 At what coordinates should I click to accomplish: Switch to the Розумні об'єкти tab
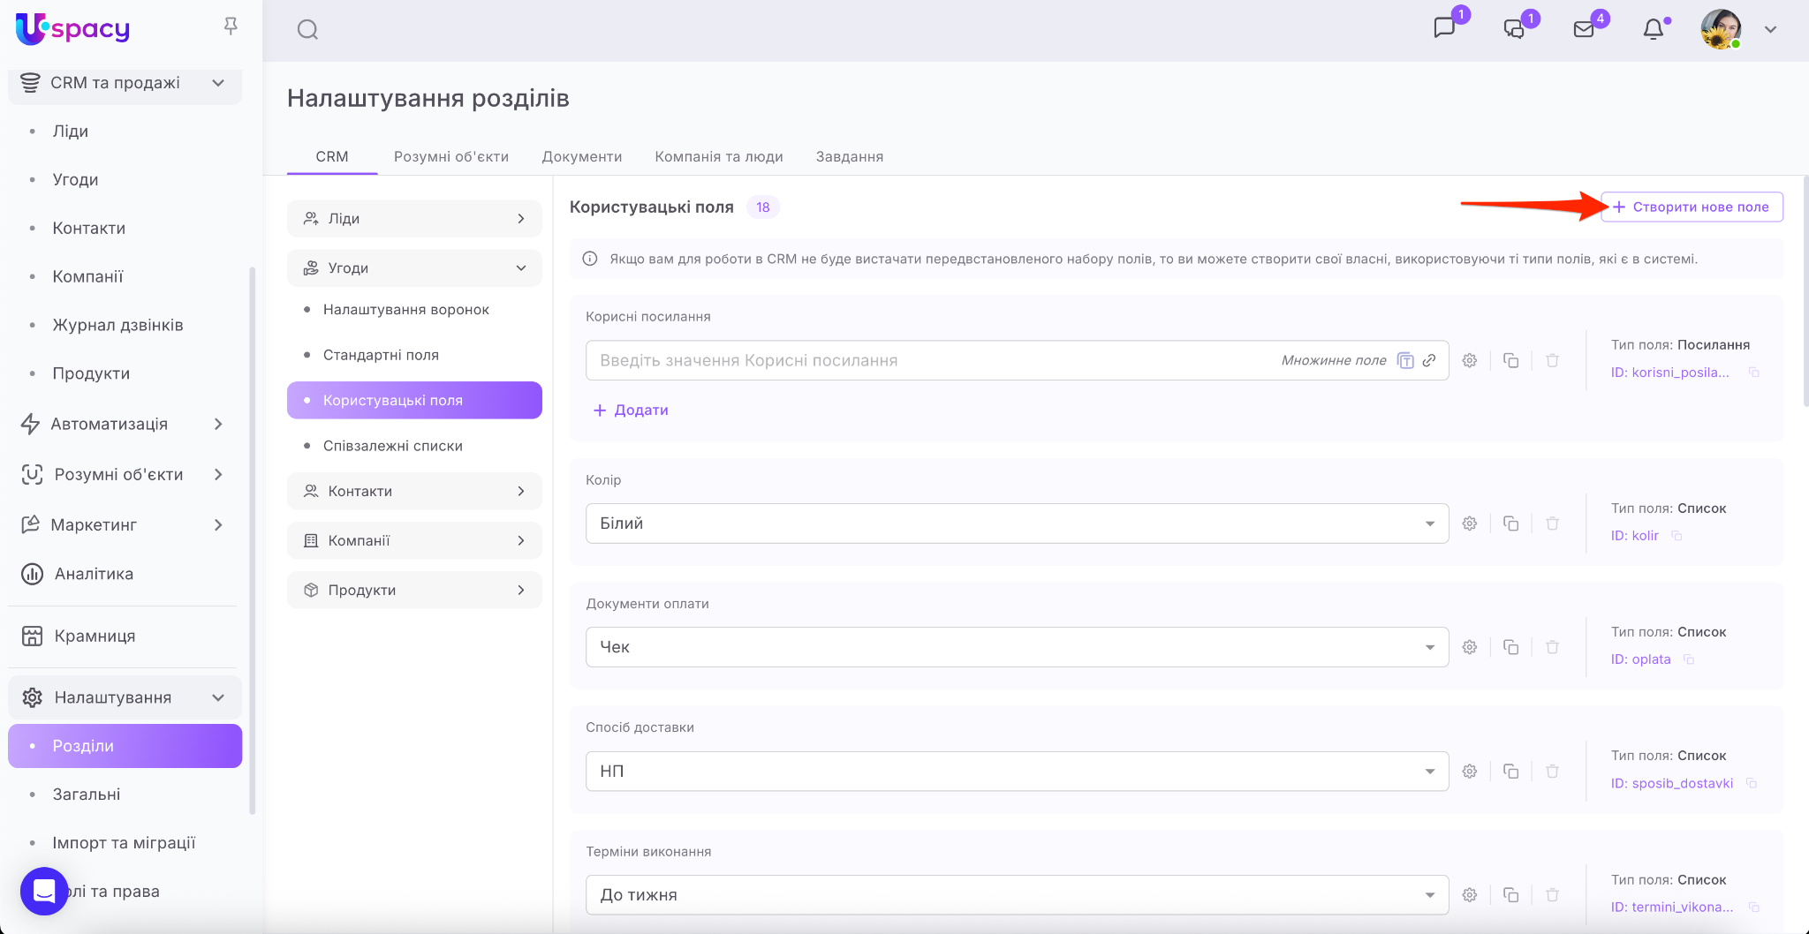pyautogui.click(x=450, y=156)
